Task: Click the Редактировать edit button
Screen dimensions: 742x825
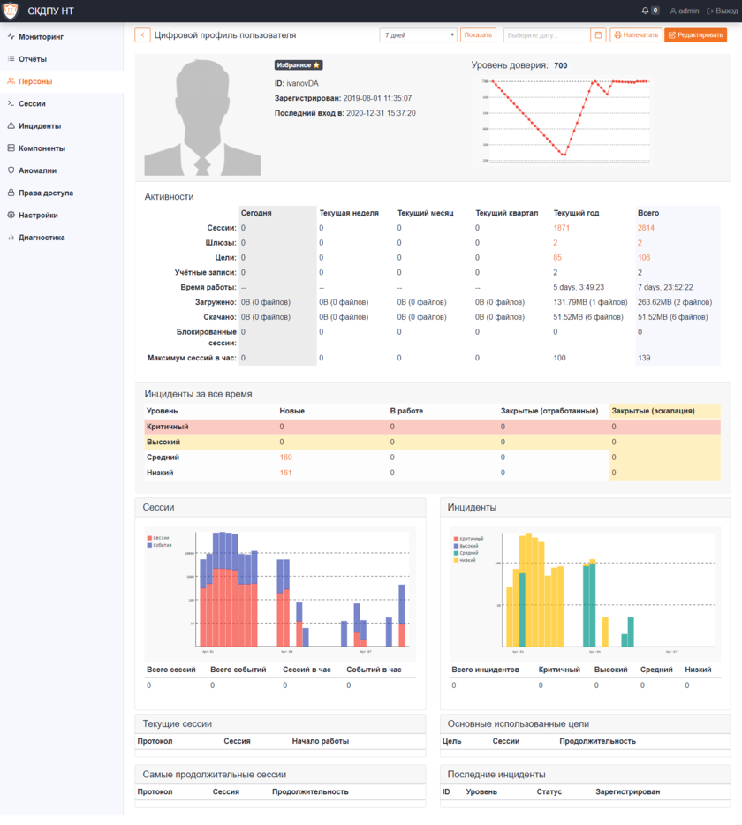Action: tap(695, 35)
